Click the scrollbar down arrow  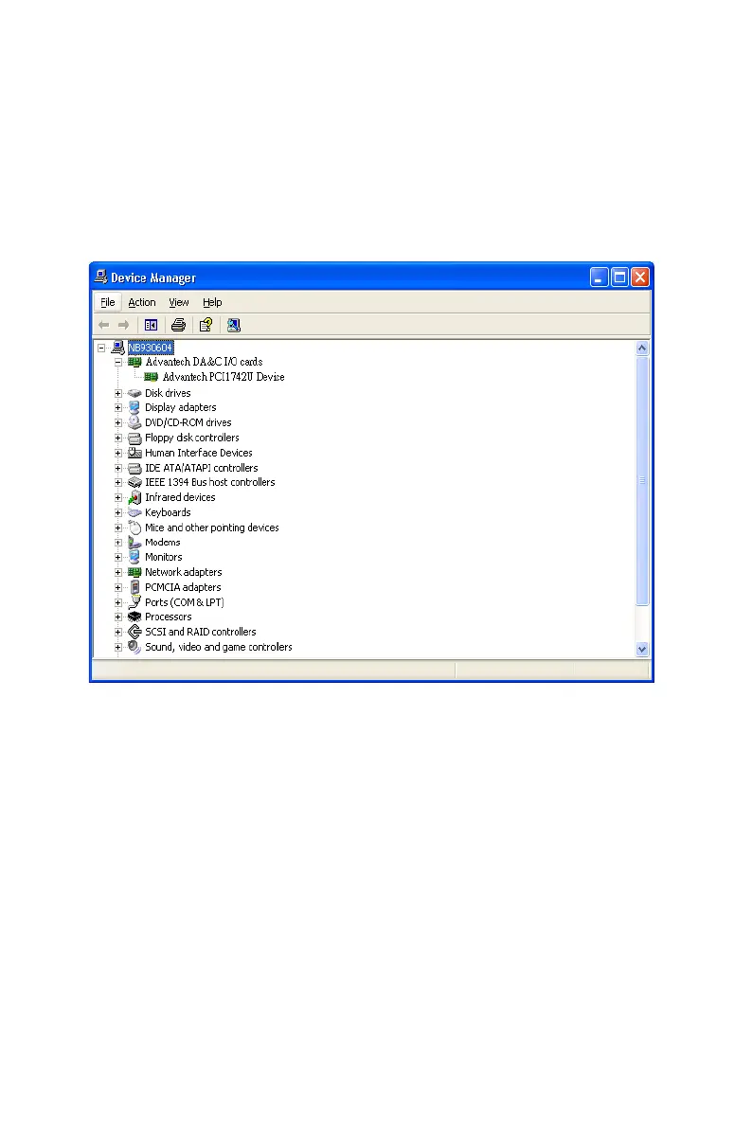tap(641, 649)
